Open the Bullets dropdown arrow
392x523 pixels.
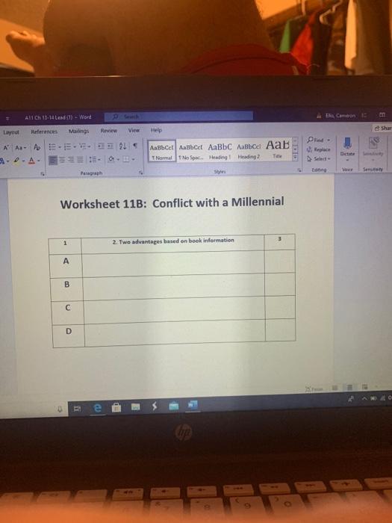click(x=59, y=146)
